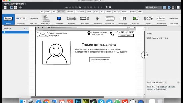Click the Redo arrow
183x103 pixels.
coord(70,7)
